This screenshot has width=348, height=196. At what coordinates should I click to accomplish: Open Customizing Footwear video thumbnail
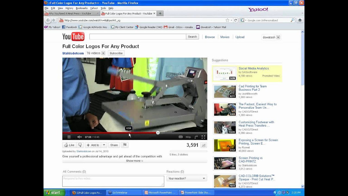225,127
